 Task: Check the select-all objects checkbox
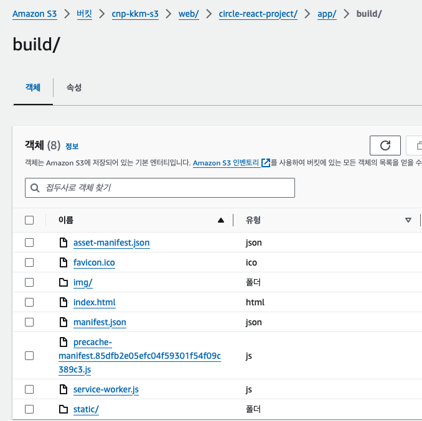tap(29, 220)
